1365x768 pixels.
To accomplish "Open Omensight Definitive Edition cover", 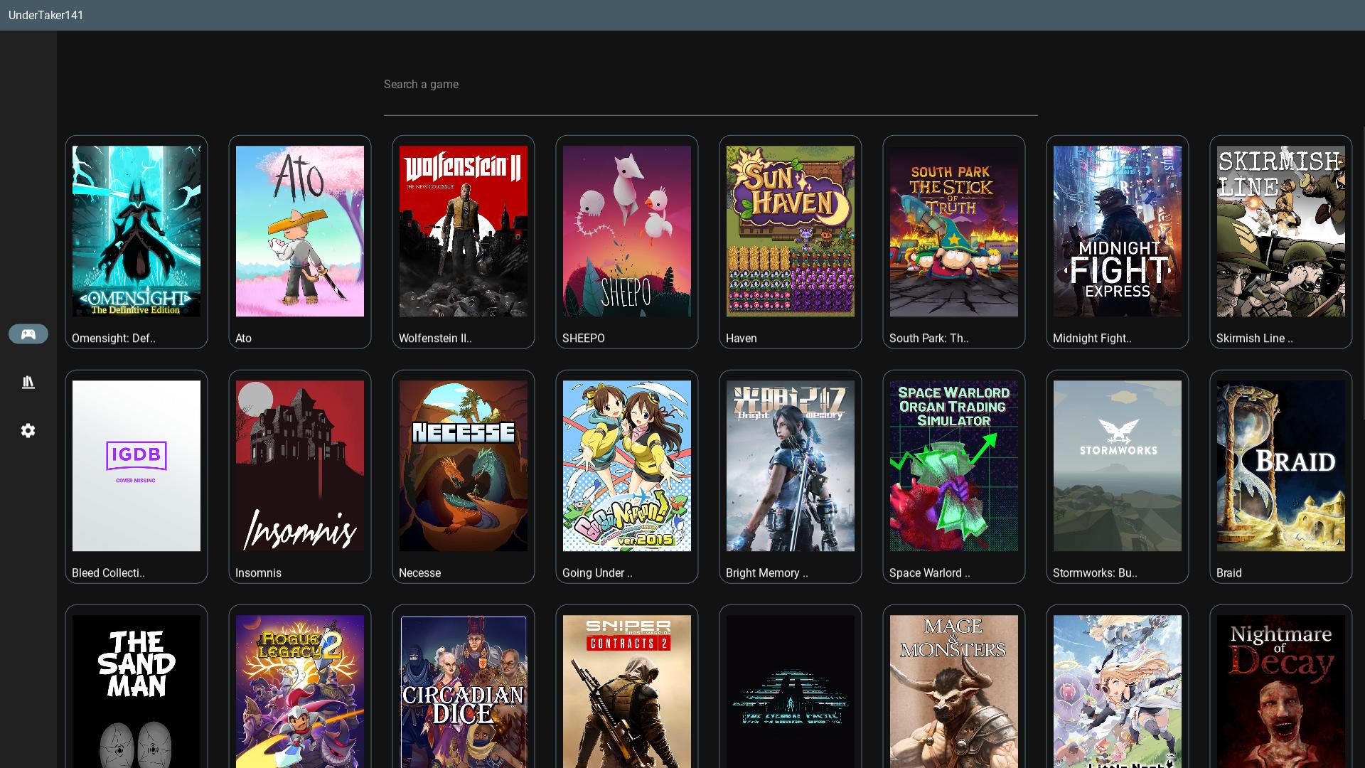I will click(136, 231).
